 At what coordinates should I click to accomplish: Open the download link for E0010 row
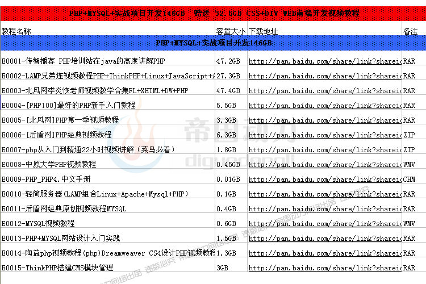pyautogui.click(x=325, y=194)
